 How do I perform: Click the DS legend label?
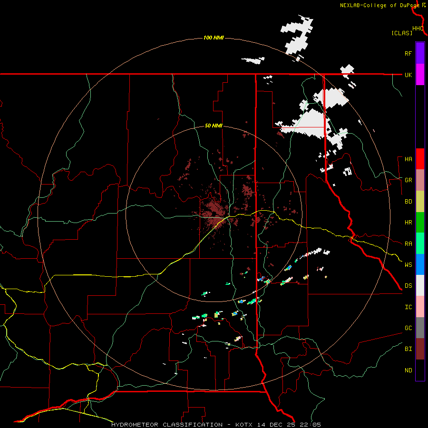coord(408,286)
